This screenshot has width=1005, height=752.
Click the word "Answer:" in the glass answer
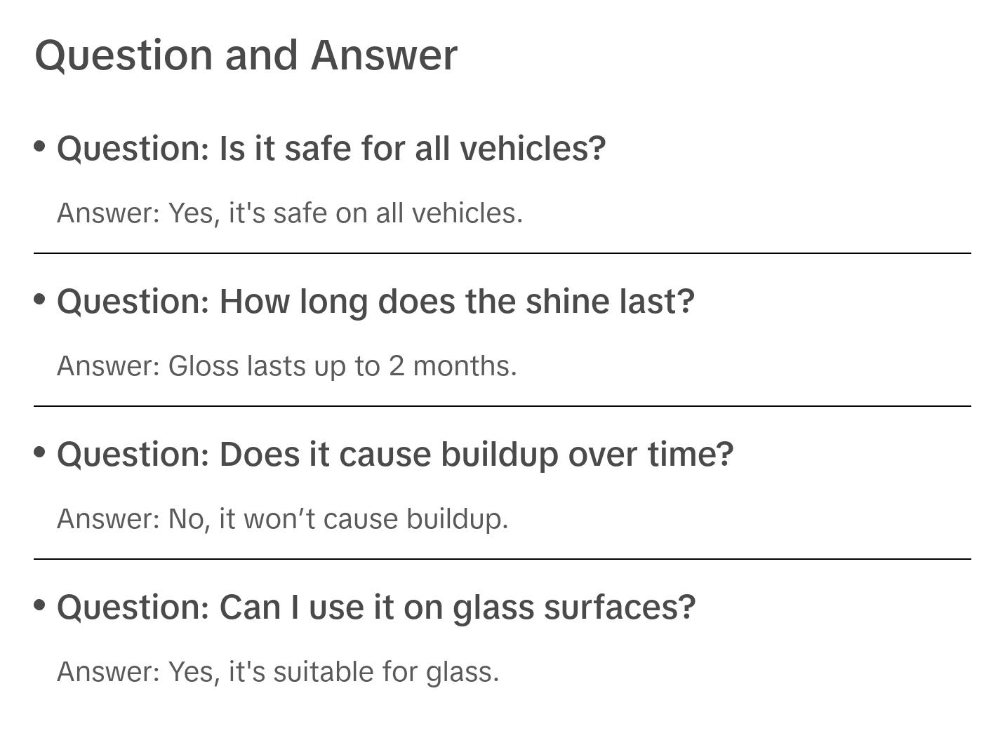coord(109,672)
